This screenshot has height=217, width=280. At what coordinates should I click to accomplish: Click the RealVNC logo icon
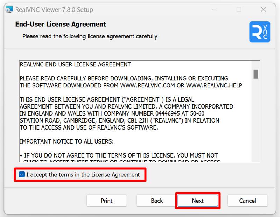[x=260, y=32]
